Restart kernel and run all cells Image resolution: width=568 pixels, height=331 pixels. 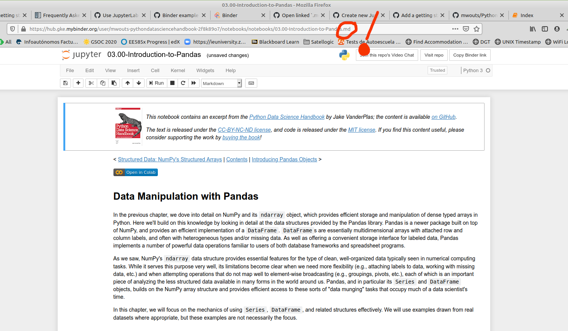coord(194,83)
